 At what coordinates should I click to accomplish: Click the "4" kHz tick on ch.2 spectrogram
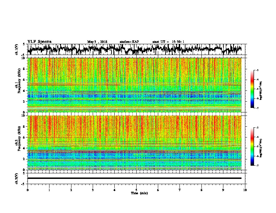point(24,148)
